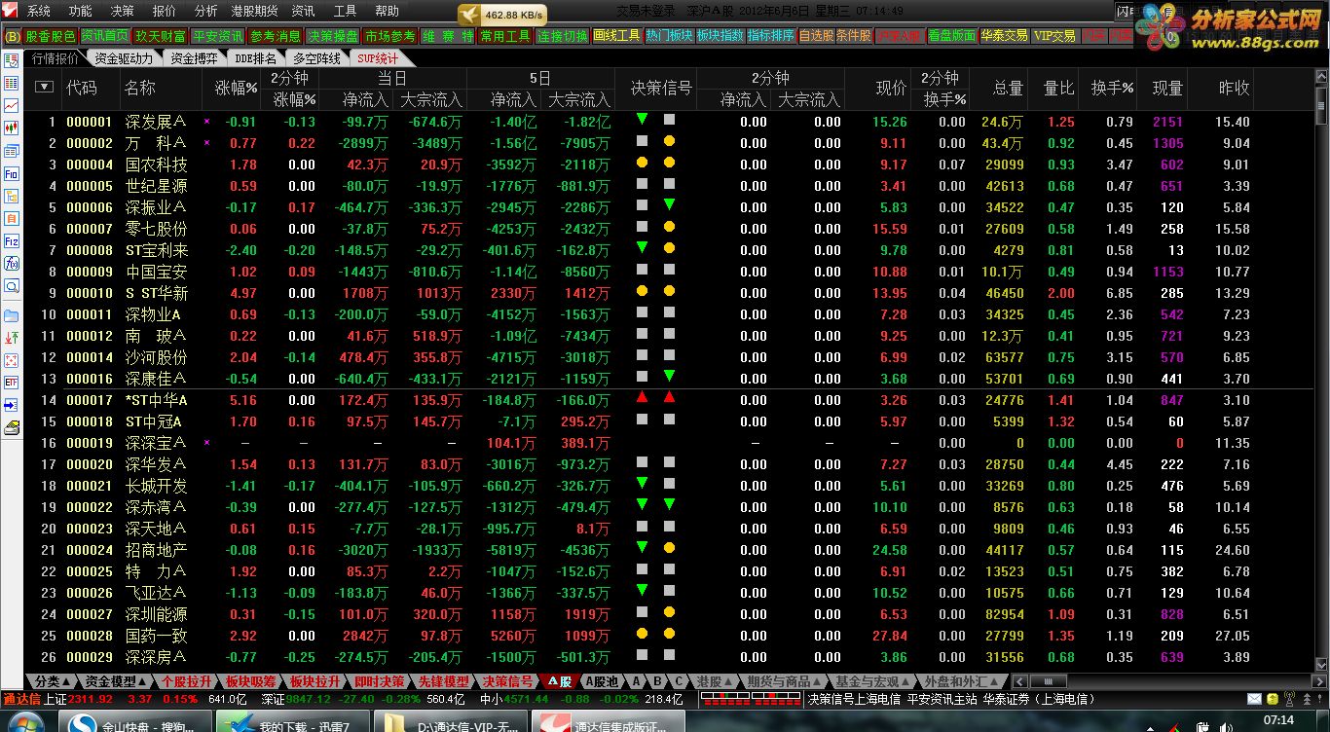
Task: Open 我的下载 迅雷7 in Windows taskbar
Action: tap(291, 721)
